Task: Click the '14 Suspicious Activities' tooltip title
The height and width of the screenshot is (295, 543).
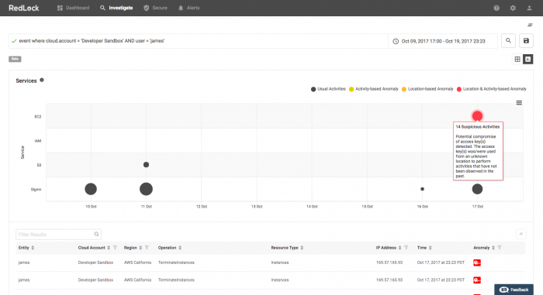Action: click(478, 127)
